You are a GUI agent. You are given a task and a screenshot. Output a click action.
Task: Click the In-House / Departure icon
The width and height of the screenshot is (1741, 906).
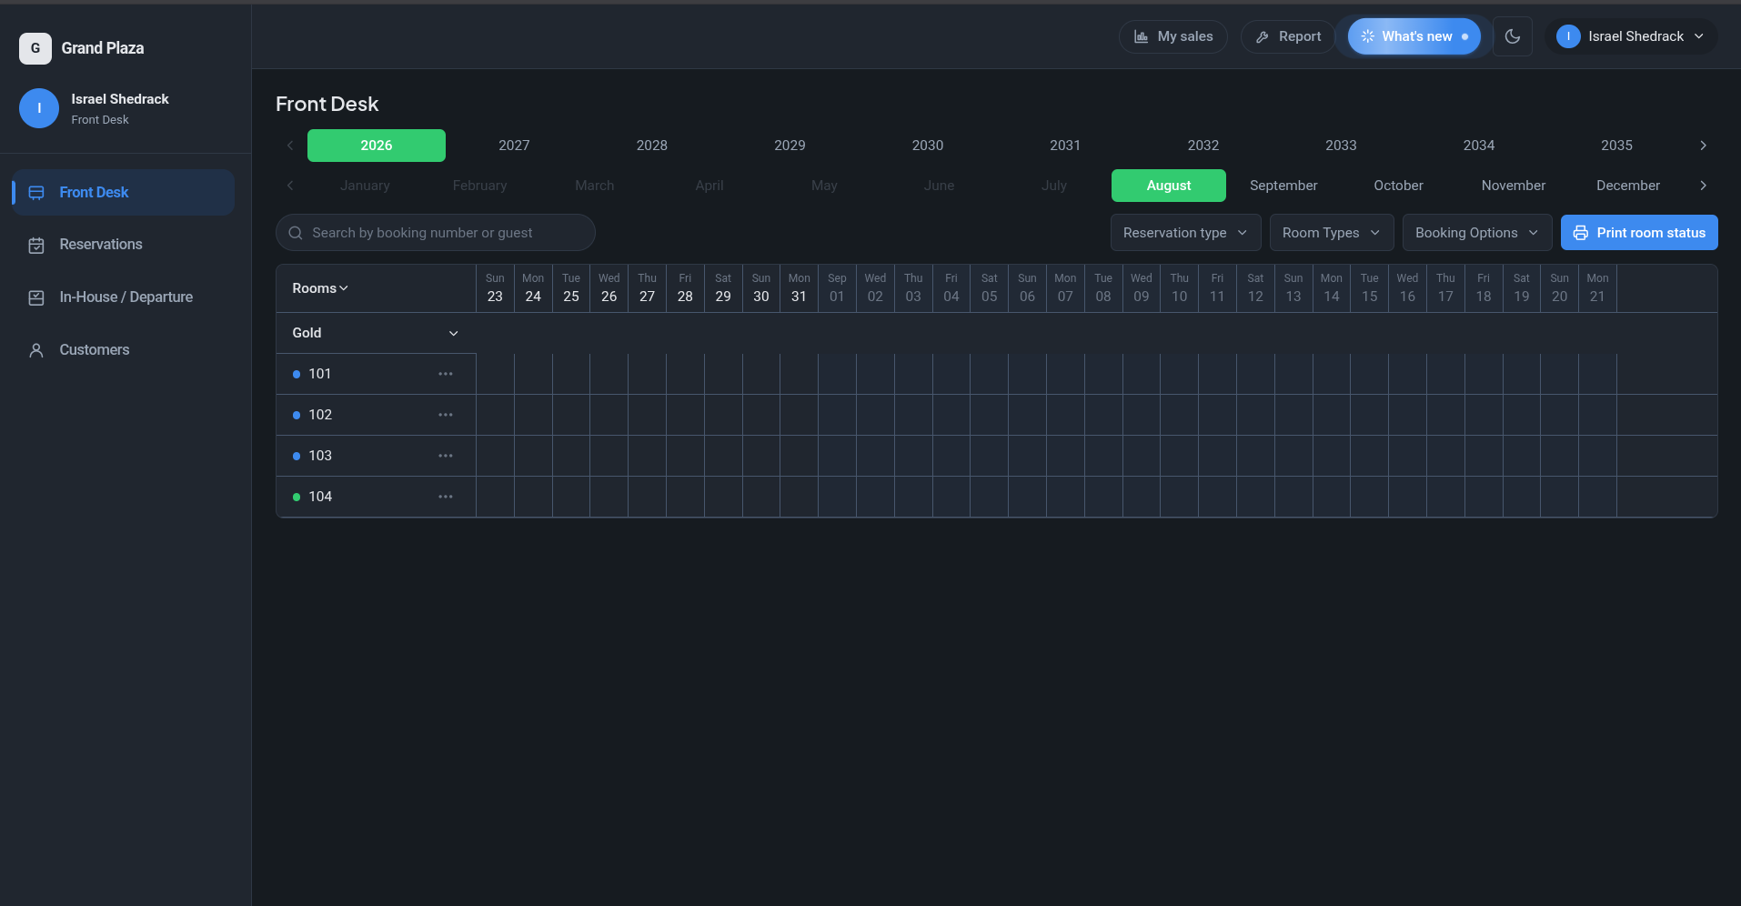pos(36,297)
